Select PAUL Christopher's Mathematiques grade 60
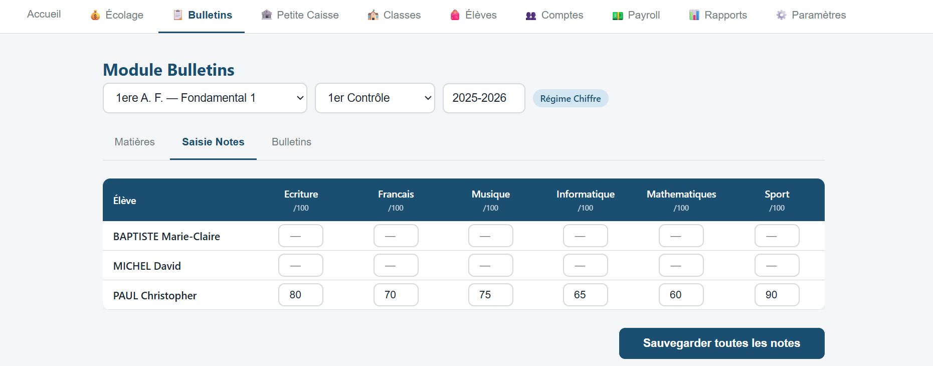Screen dimensions: 933x366 coord(681,295)
